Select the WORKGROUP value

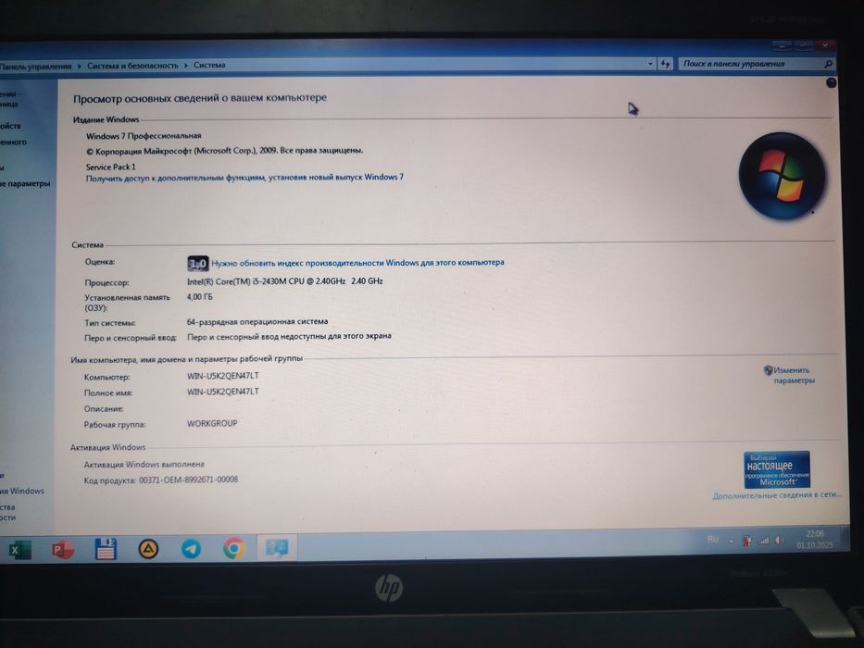pyautogui.click(x=212, y=423)
